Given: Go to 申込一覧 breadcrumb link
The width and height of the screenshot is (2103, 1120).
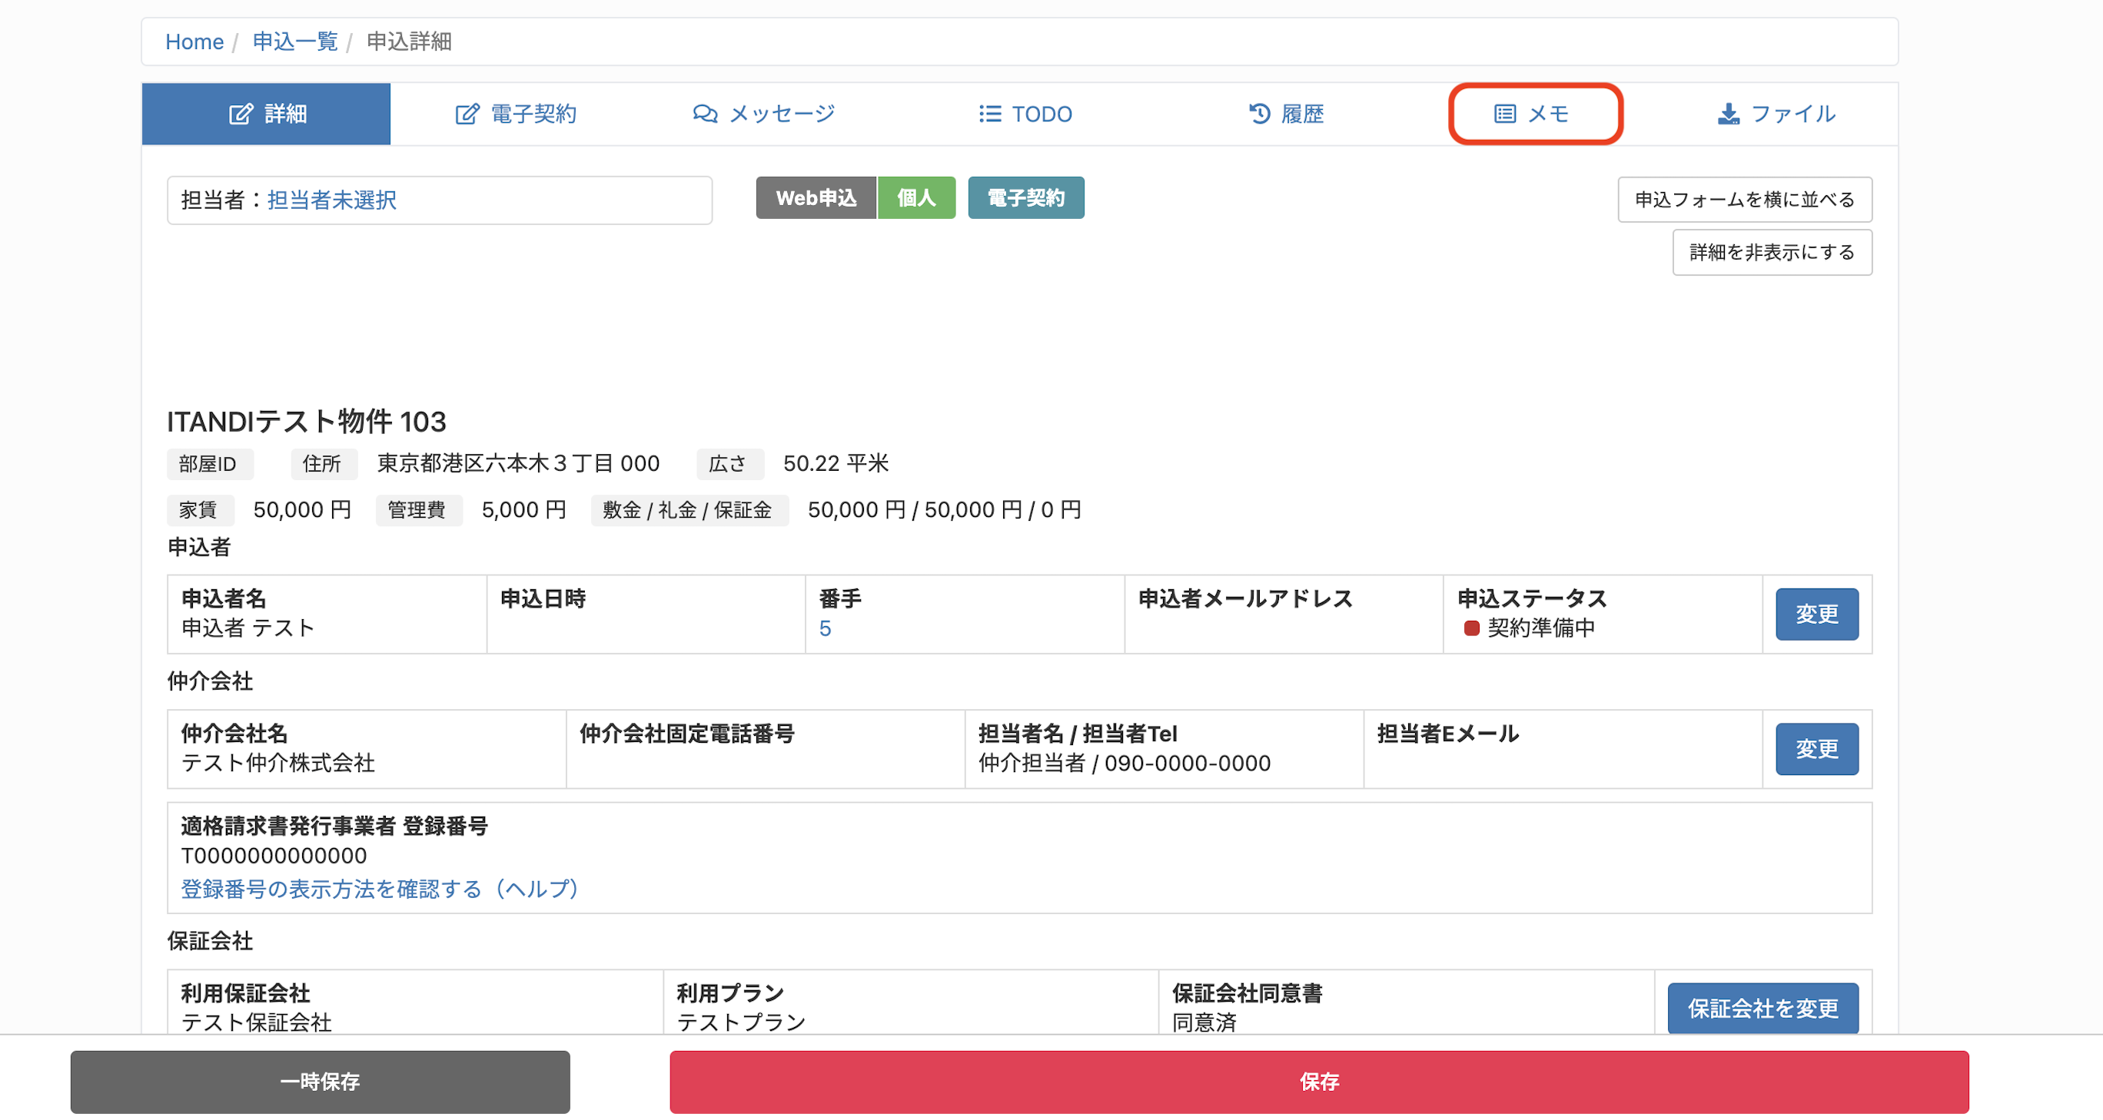Looking at the screenshot, I should (294, 41).
